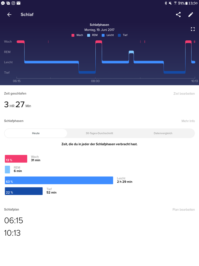Open the edit pencil icon
The width and height of the screenshot is (199, 266).
coord(191,15)
